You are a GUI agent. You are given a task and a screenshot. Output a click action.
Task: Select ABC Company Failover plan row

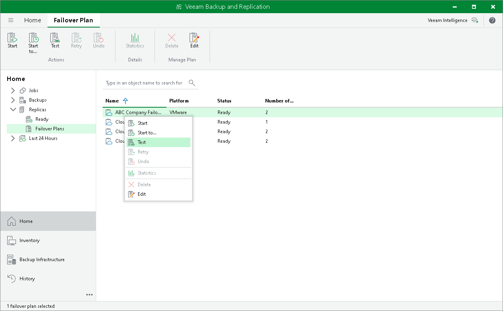(303, 112)
